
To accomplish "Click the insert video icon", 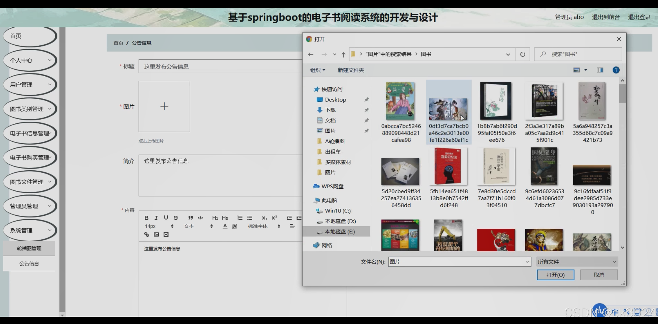I will click(x=166, y=234).
